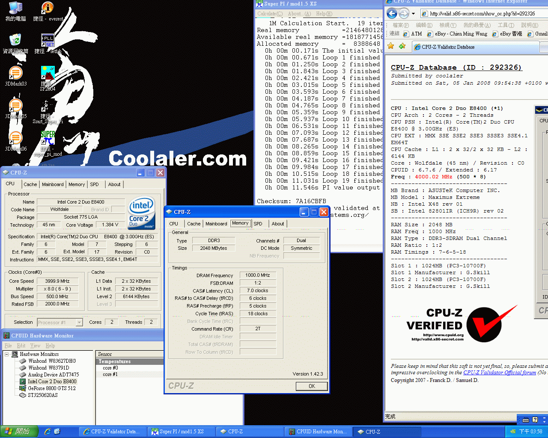Open the 3DMark03 desktop shortcut

pos(15,76)
